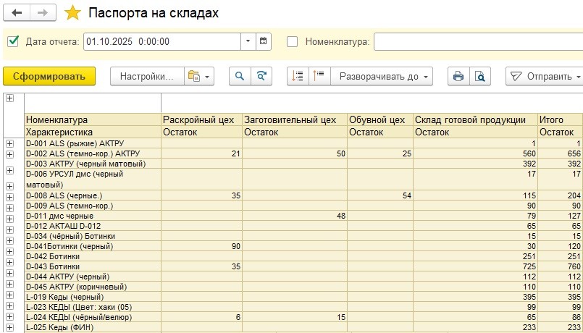Expand the D-002 ALS (темно-кор.) АКТРУ row
Screen dimensions: 583x333
point(9,153)
